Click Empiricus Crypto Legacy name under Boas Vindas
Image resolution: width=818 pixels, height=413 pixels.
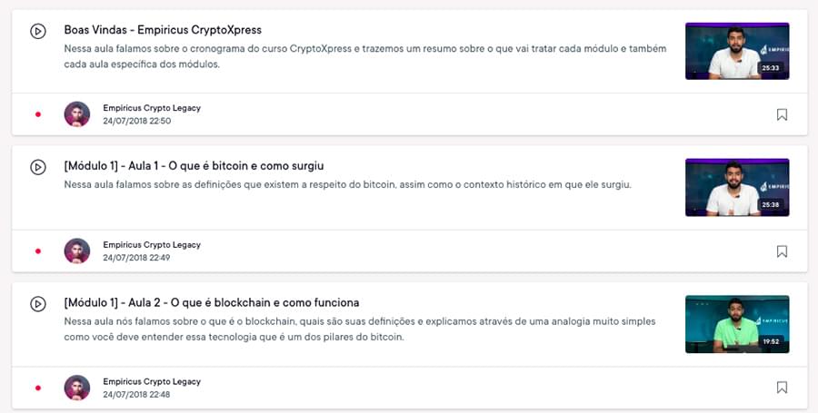click(x=152, y=108)
